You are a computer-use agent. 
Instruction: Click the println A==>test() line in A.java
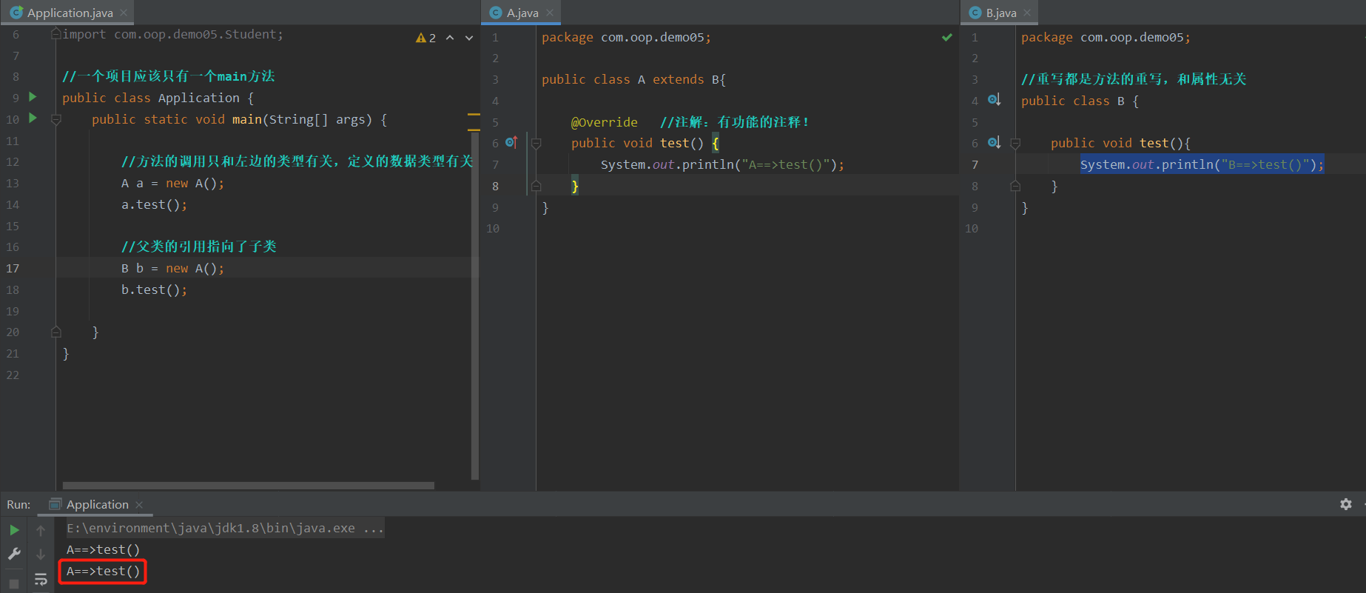pos(722,164)
